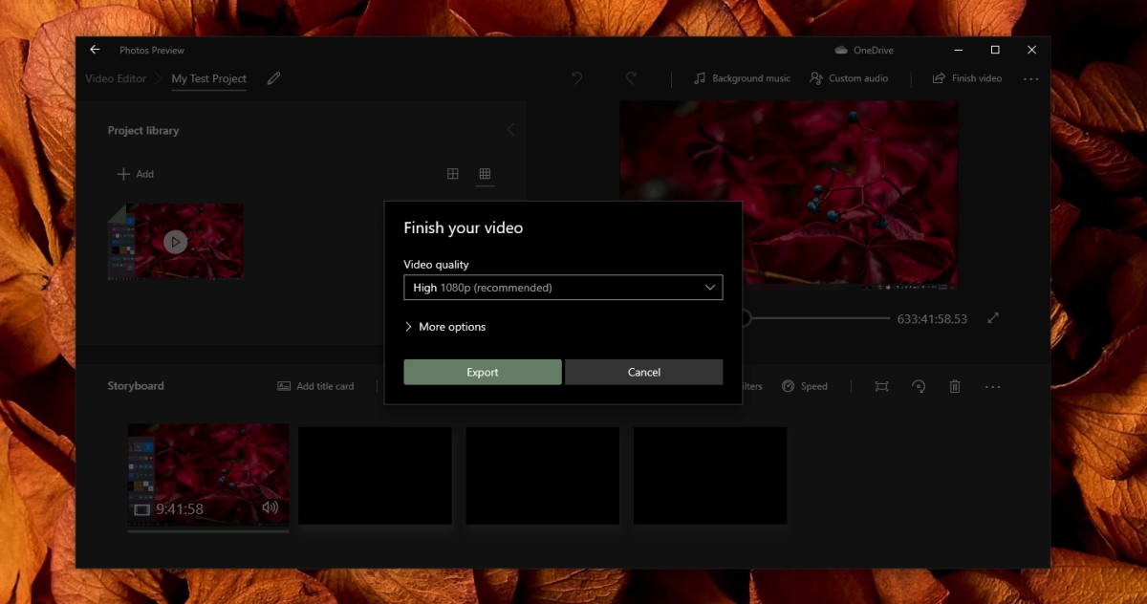
Task: Open the clip resize/crop tool
Action: [x=880, y=386]
